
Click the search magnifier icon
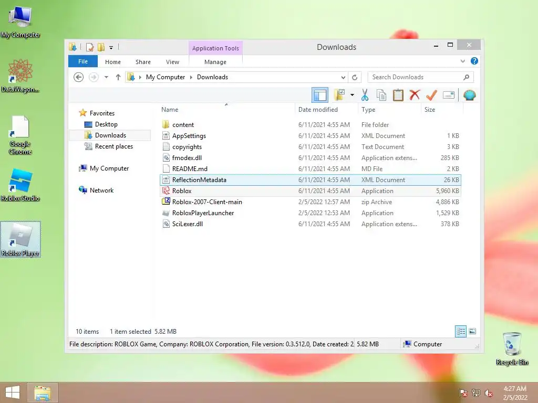click(x=466, y=77)
